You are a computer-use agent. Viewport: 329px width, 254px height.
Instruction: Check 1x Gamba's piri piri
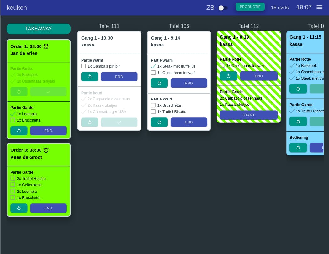click(x=83, y=66)
